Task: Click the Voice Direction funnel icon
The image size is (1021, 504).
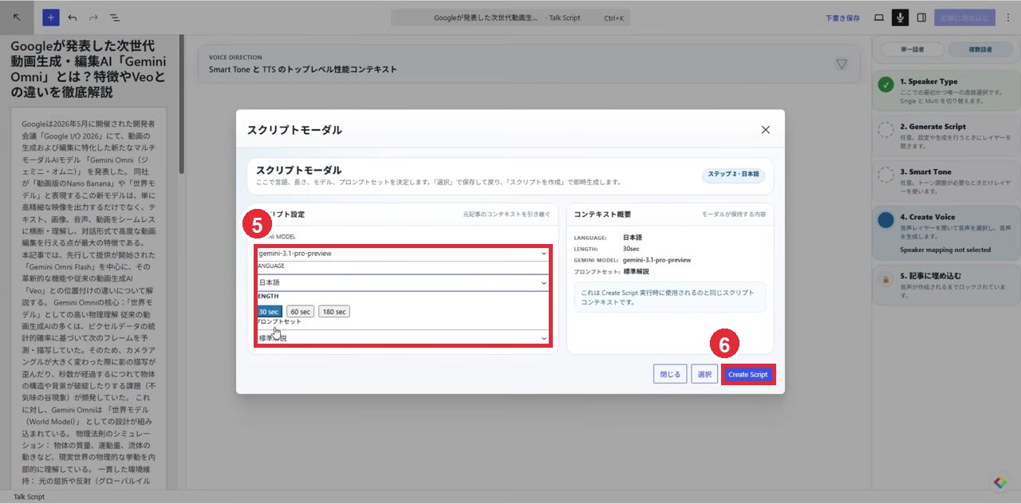Action: (x=842, y=64)
